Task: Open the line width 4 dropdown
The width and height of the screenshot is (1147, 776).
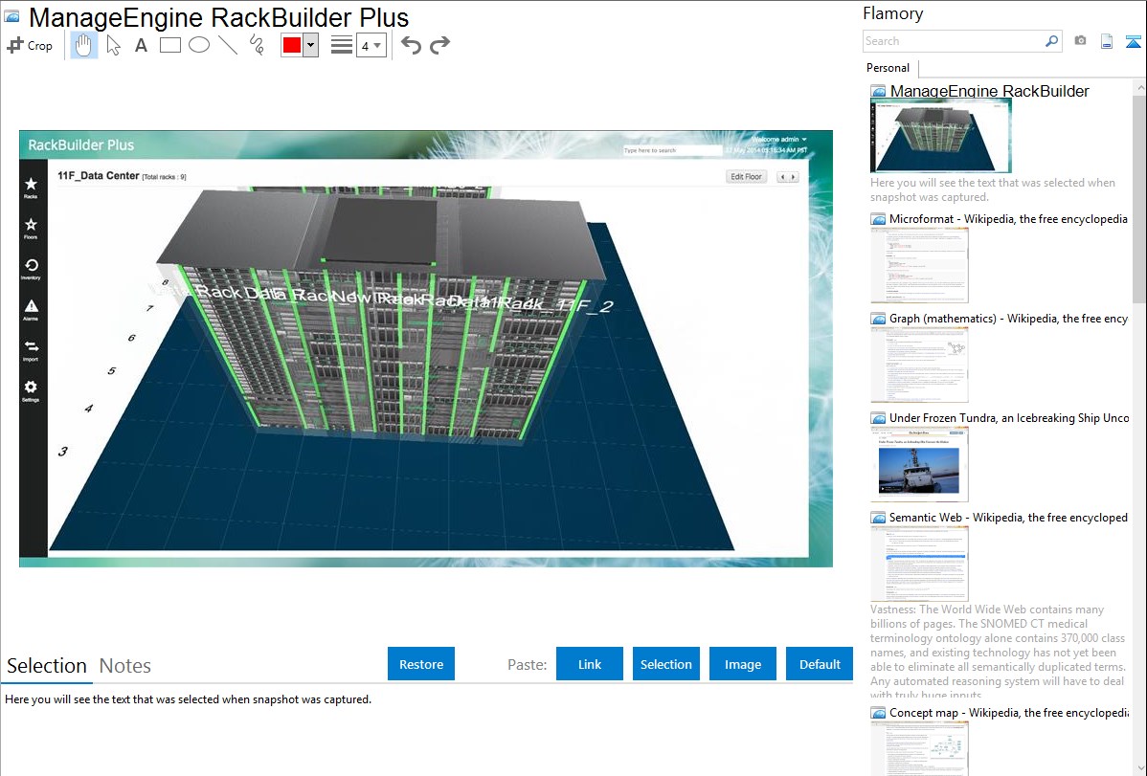Action: 371,45
